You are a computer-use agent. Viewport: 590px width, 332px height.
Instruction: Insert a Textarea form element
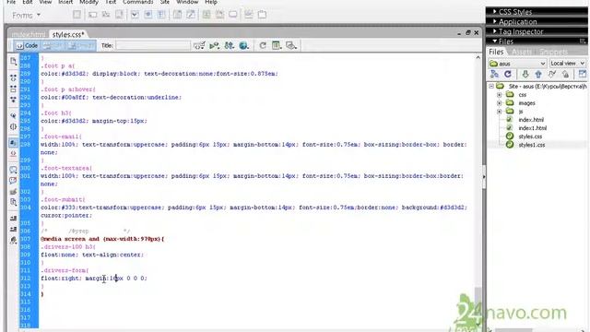[119, 15]
